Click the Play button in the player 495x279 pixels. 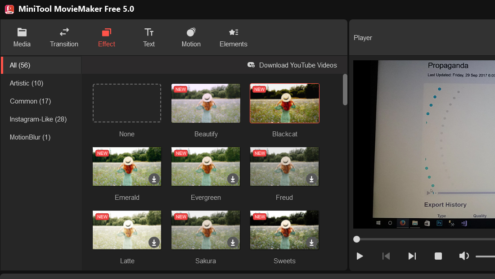coord(360,256)
